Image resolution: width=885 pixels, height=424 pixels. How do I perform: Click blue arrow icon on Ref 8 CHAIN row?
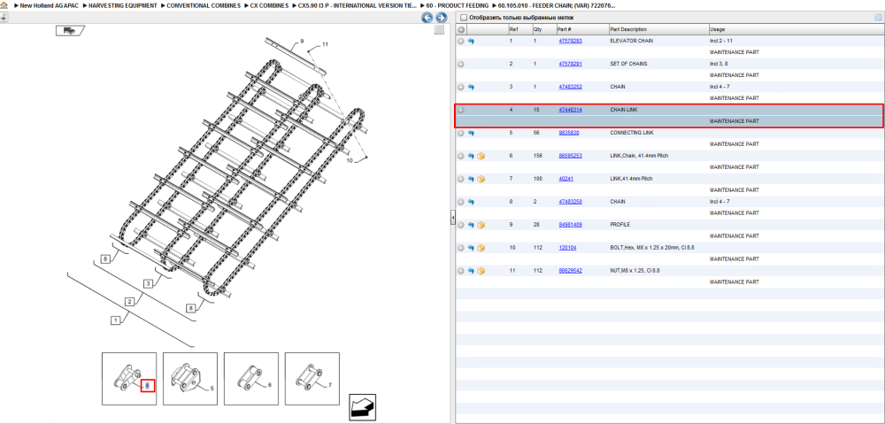point(472,202)
